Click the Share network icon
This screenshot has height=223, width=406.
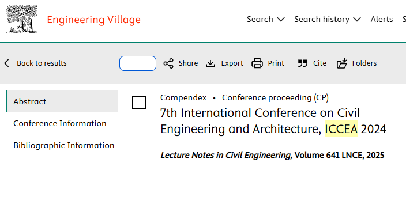coord(168,63)
